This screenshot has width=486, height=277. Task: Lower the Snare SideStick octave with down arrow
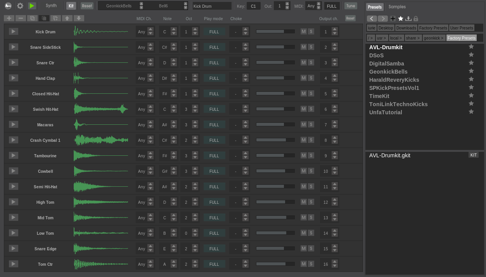point(195,50)
